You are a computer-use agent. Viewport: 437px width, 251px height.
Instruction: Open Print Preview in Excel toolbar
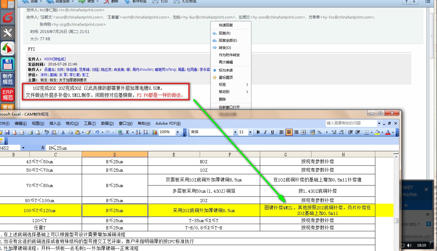(x=38, y=132)
